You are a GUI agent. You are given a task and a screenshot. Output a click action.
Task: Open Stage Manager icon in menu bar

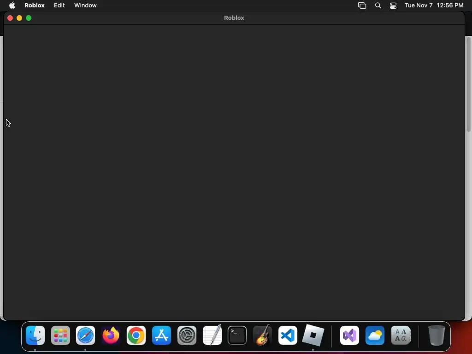click(362, 6)
